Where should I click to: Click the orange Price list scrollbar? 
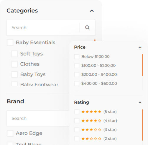[x=142, y=65]
